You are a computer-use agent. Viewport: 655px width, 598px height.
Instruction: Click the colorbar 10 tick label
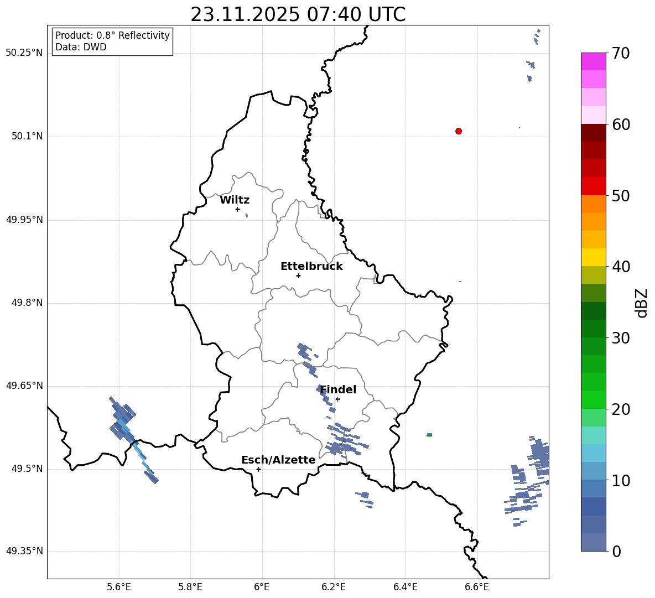(621, 480)
